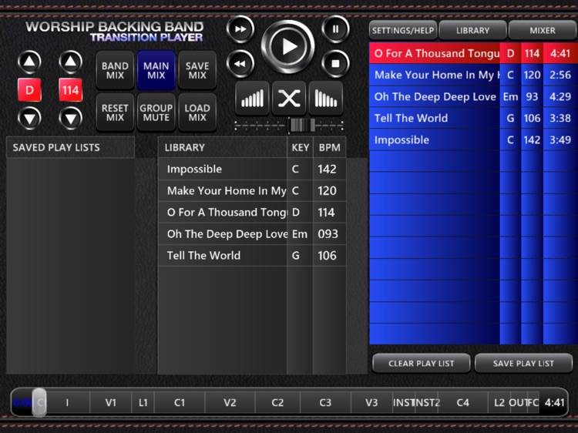
Task: Select Impossible in the library list
Action: 252,170
